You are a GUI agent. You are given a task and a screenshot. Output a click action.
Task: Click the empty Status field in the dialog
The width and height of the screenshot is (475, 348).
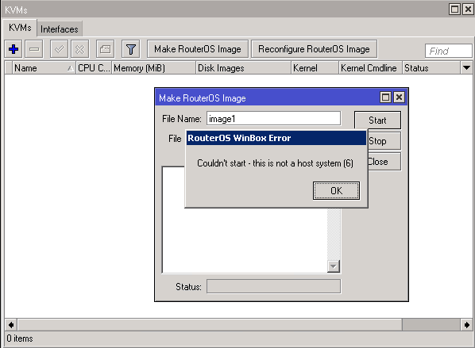point(273,286)
